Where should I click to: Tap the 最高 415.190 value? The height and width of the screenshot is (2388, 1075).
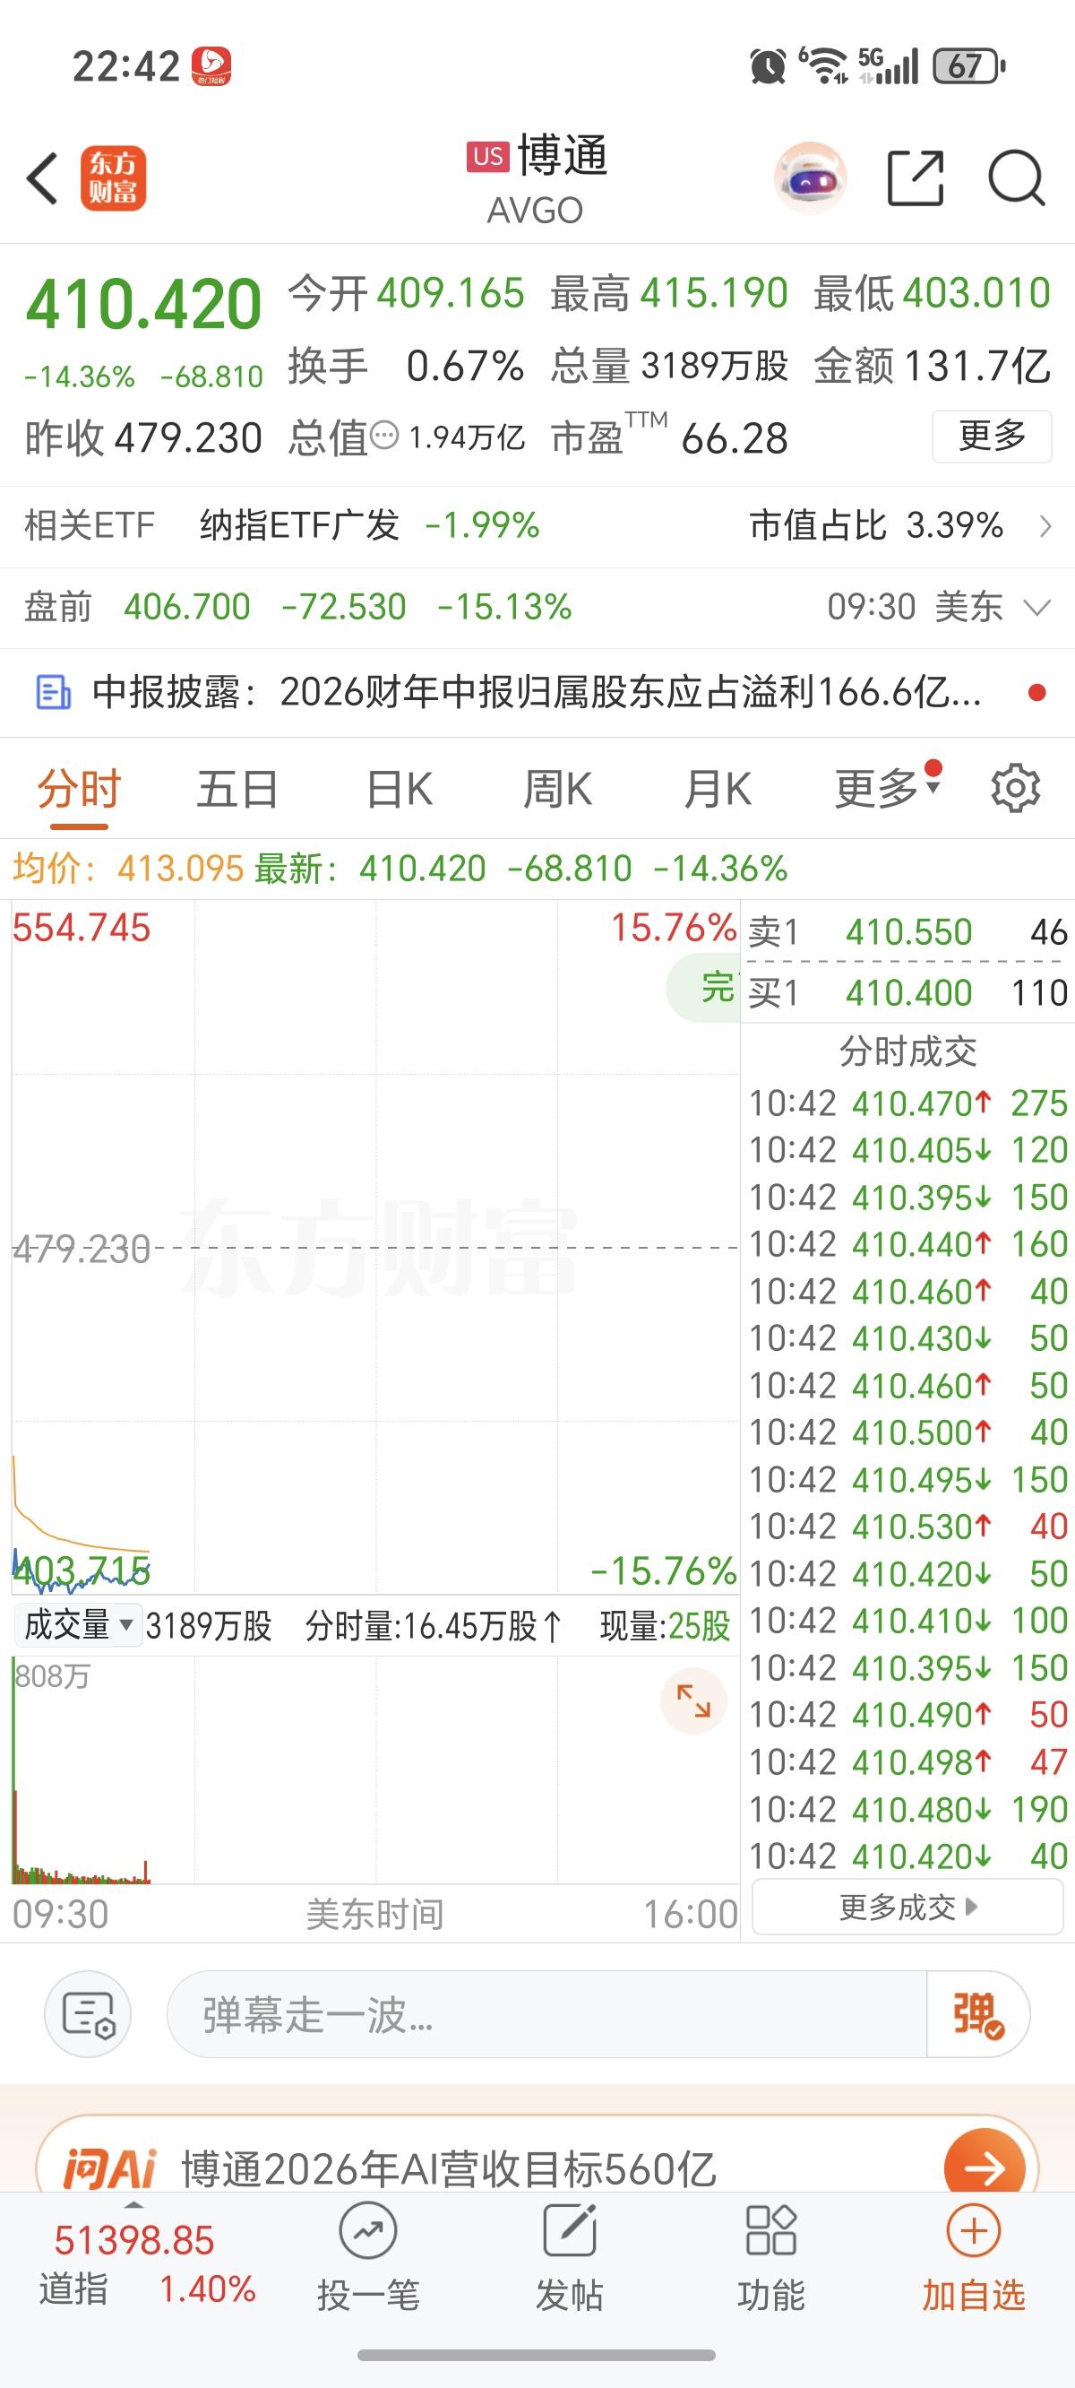[669, 293]
